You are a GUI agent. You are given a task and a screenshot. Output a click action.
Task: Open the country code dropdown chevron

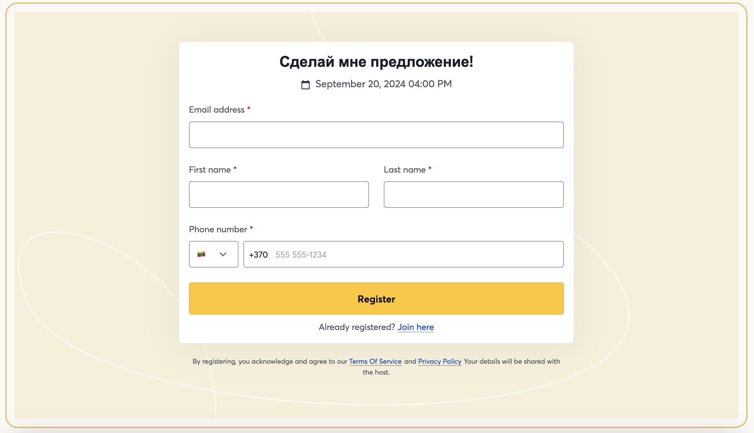click(223, 254)
